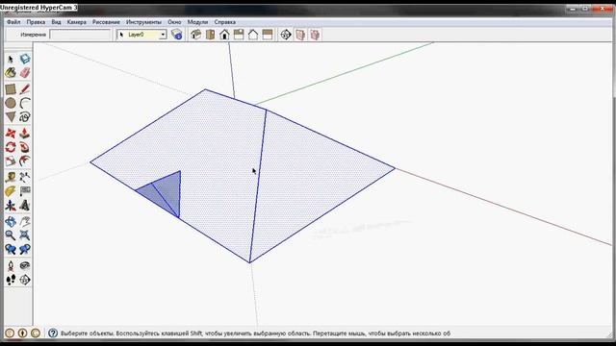The height and width of the screenshot is (346, 616).
Task: Go to Previous camera view
Action: [11, 249]
